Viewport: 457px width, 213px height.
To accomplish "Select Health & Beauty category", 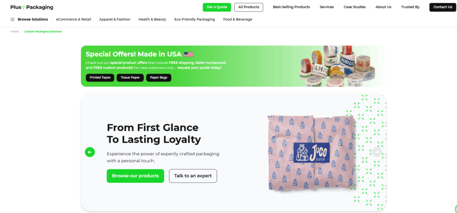I will tap(152, 20).
